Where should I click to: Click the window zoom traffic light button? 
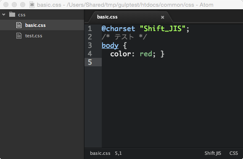[23, 5]
